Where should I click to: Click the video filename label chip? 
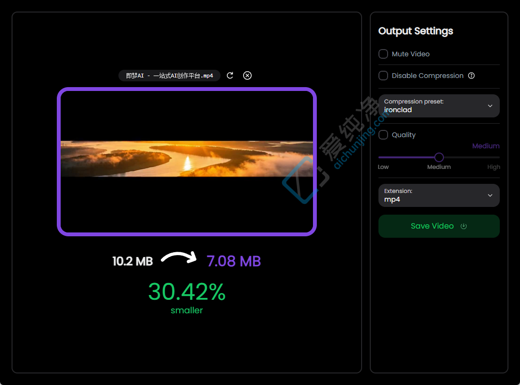pyautogui.click(x=169, y=76)
